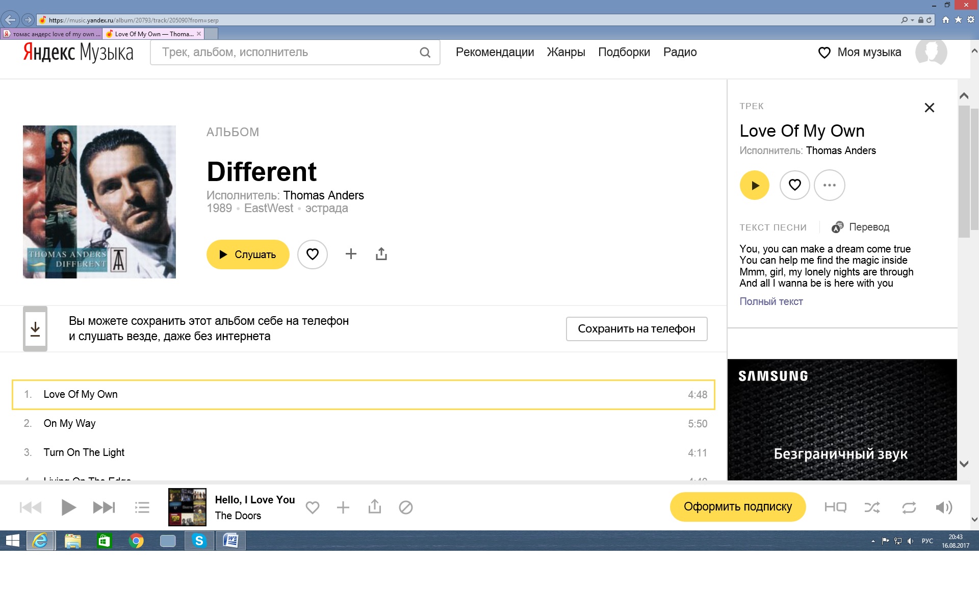Viewport: 979px width, 612px height.
Task: Go to the Радио section
Action: coord(680,52)
